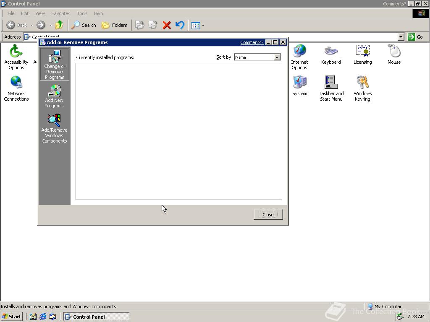Select Change or Remove Programs
Viewport: 430px width, 322px height.
pyautogui.click(x=54, y=64)
